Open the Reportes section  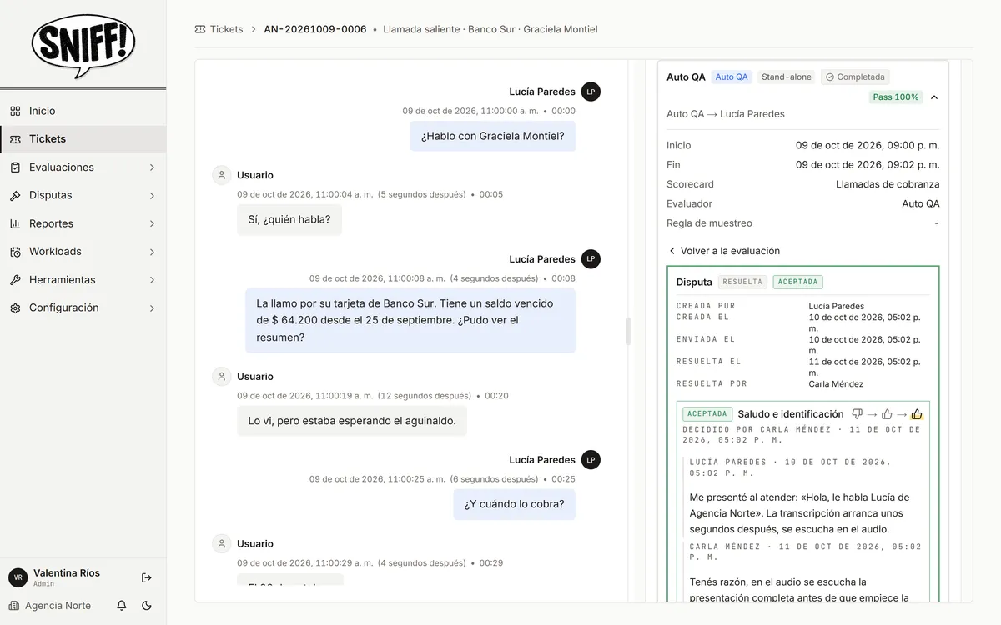83,223
